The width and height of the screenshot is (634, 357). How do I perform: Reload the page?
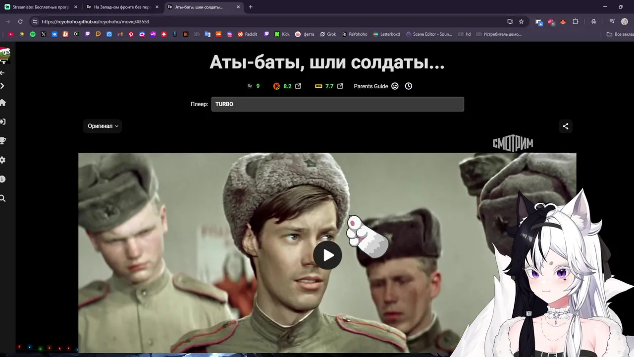20,21
